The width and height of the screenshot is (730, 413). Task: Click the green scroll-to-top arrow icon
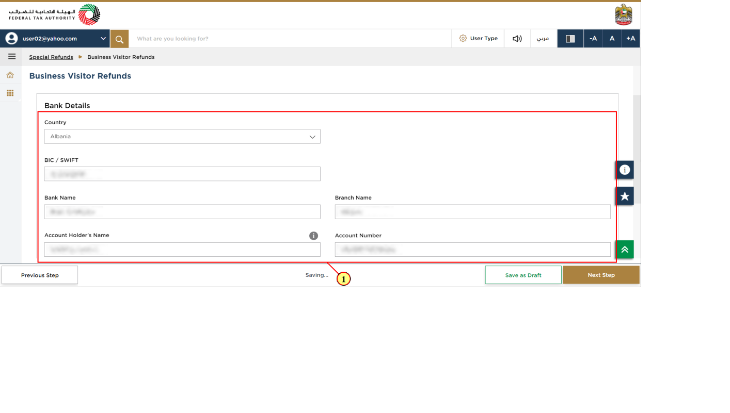click(625, 250)
